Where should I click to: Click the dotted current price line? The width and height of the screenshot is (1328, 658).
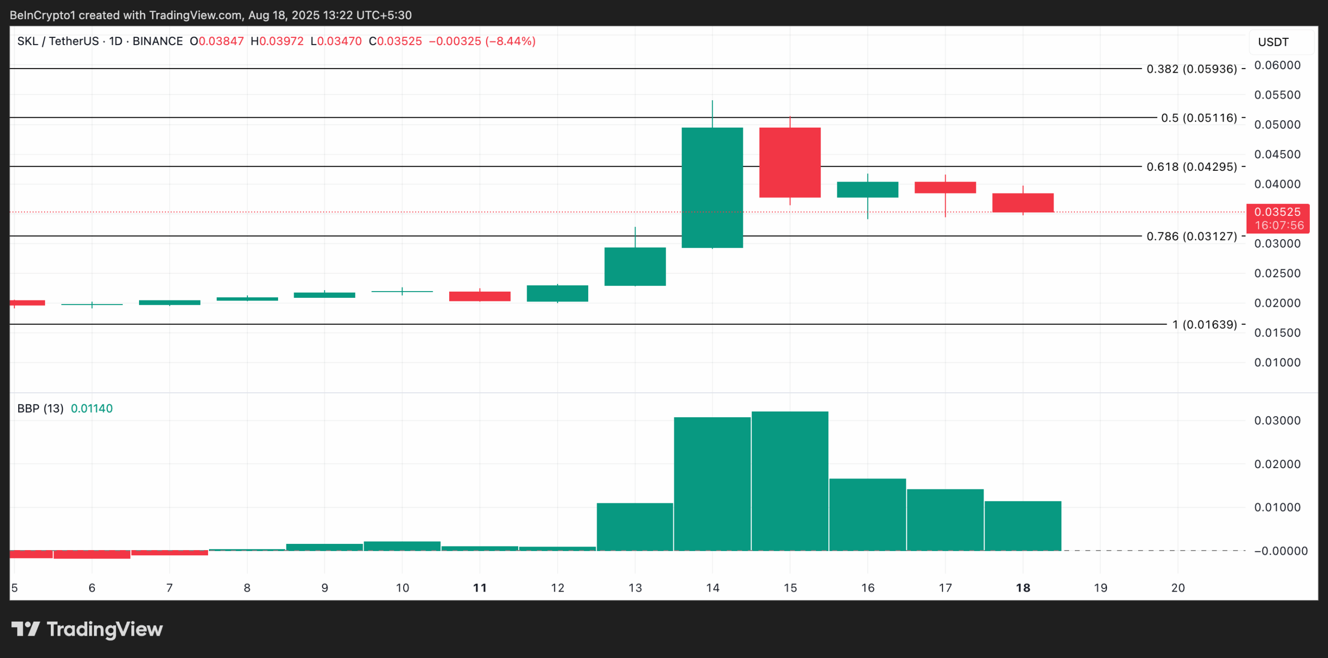(x=363, y=212)
